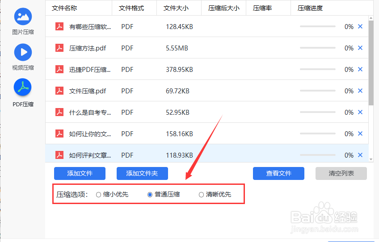
Task: Select file name 如何评判文章...
Action: pos(90,155)
